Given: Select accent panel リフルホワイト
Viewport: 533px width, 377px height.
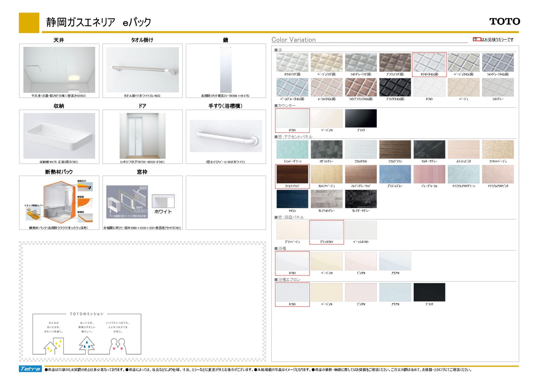Looking at the screenshot, I should (x=361, y=150).
